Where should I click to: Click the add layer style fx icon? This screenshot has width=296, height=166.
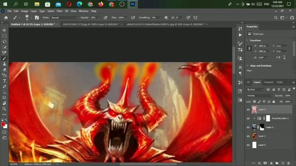259,163
